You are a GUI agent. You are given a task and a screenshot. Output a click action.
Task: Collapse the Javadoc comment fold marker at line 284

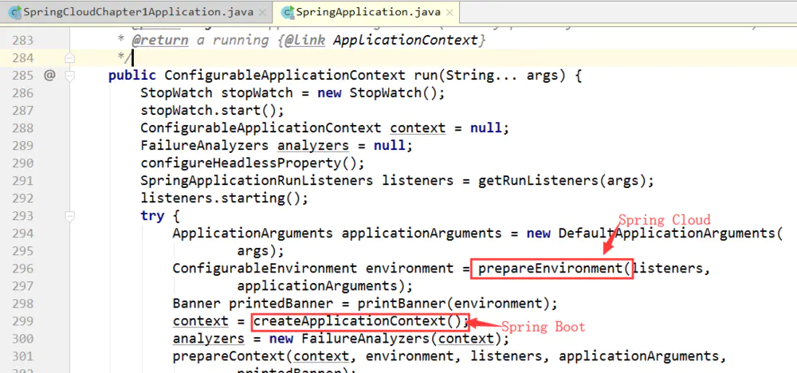point(70,58)
